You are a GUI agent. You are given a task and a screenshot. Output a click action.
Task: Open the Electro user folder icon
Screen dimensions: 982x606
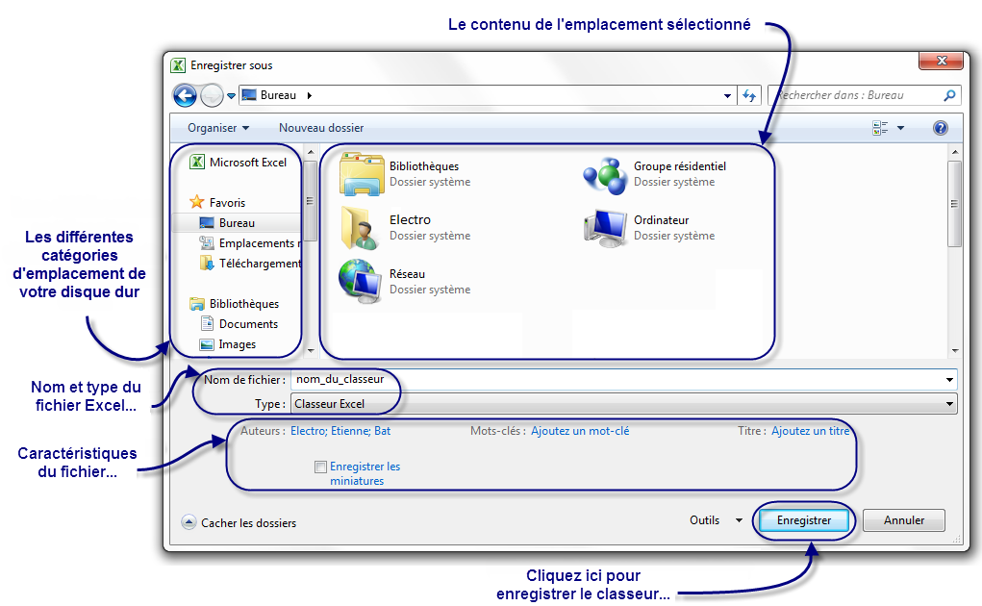coord(360,228)
